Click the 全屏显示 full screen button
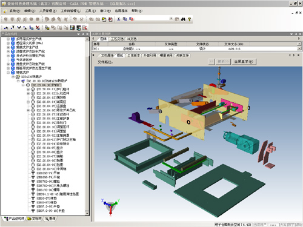 click(x=244, y=62)
